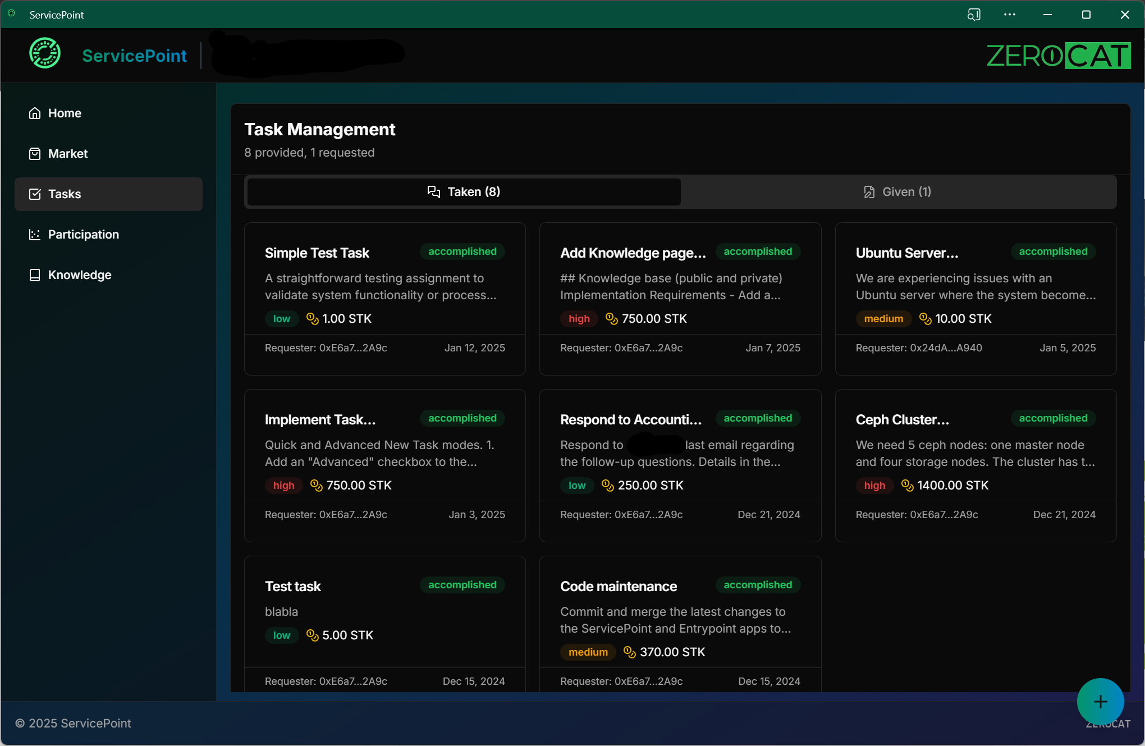Open the Code maintenance task title
Screen dimensions: 1145x746
[619, 587]
